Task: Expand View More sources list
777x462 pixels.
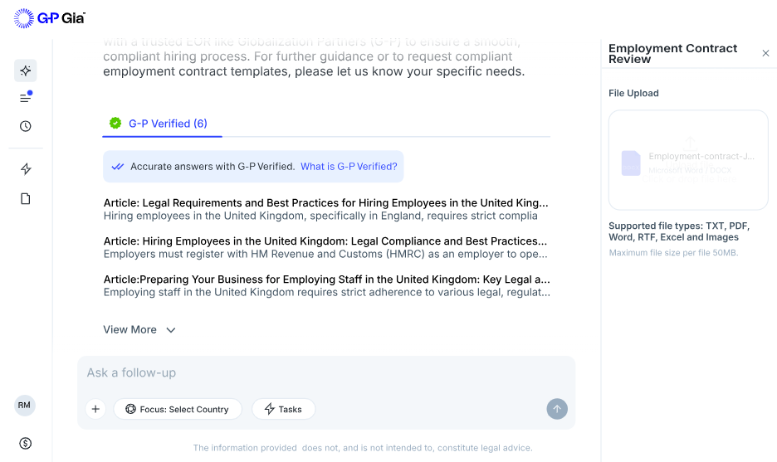Action: click(x=139, y=329)
